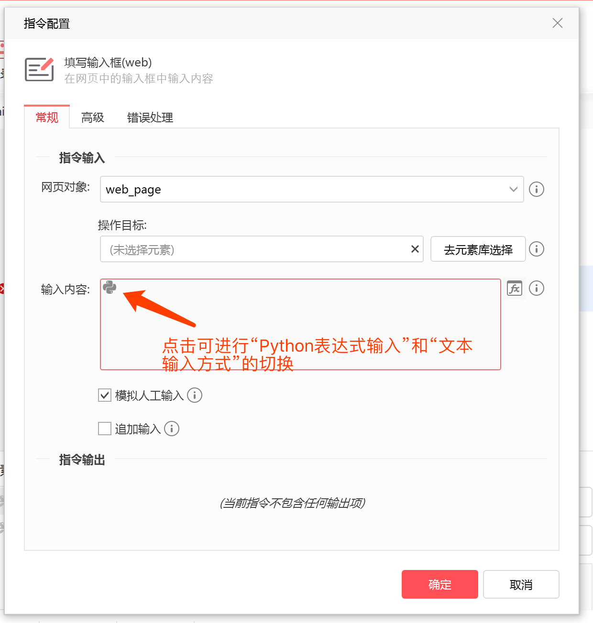Click the 填写输入框 command icon
593x623 pixels.
pos(39,69)
